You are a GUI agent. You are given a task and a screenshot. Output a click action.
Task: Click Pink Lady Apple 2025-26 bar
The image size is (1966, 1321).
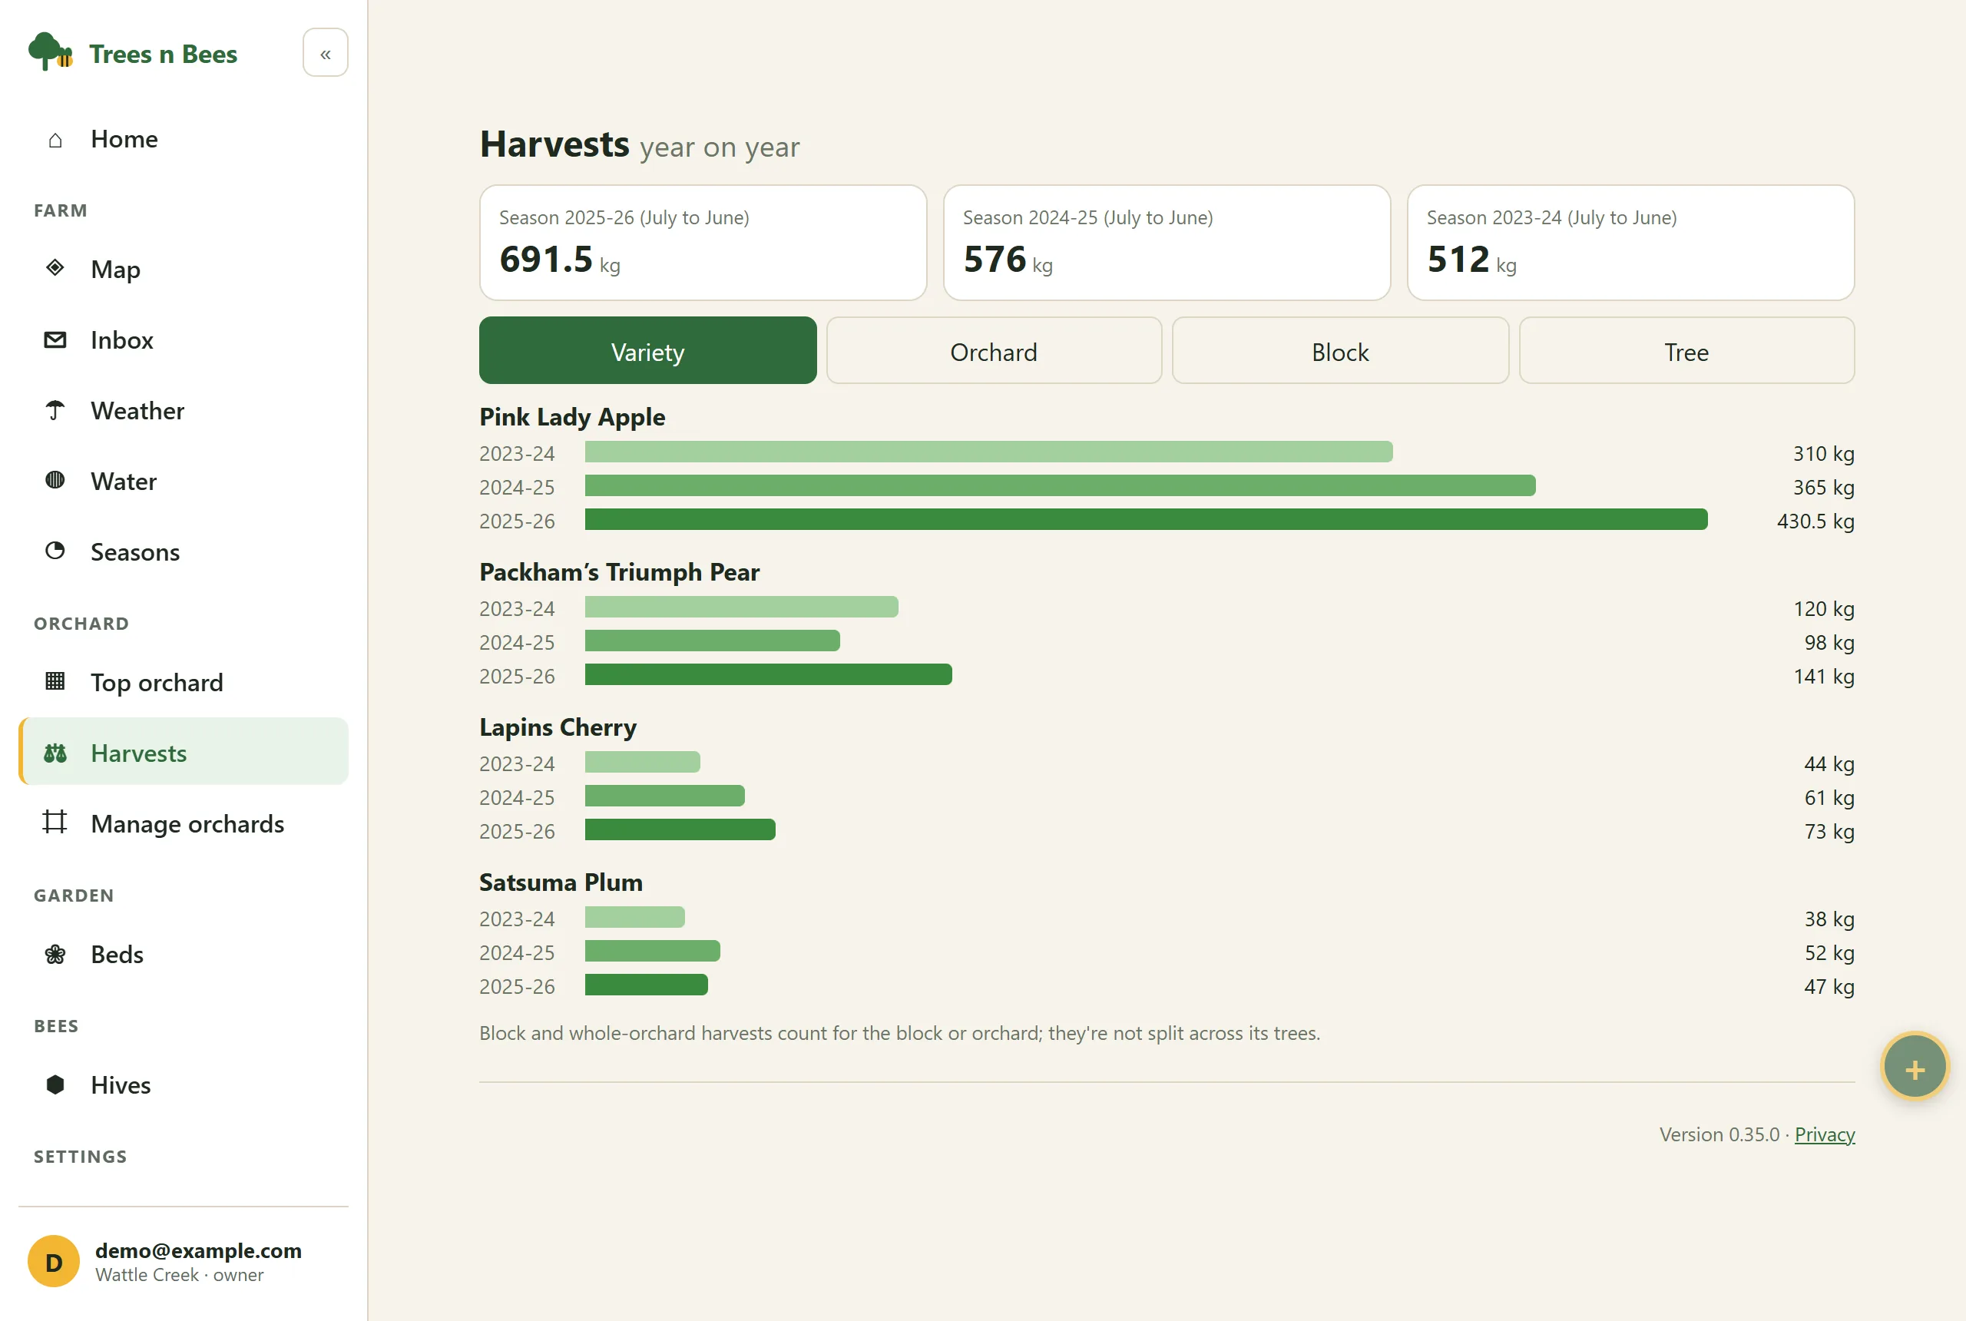[x=1147, y=519]
